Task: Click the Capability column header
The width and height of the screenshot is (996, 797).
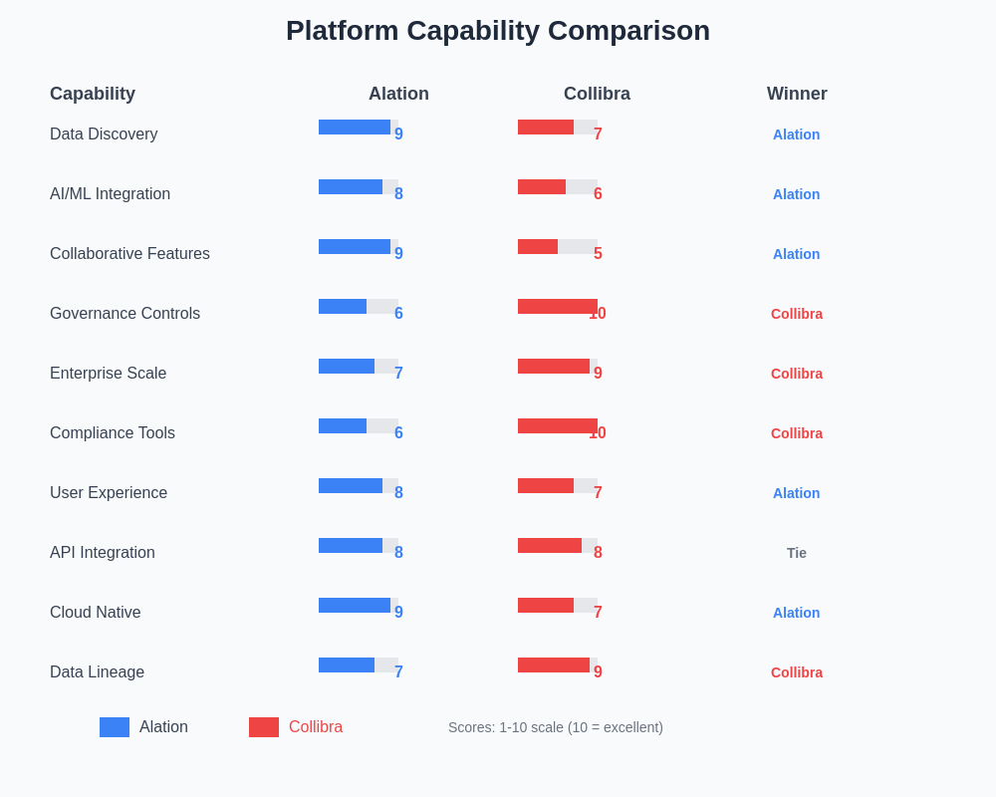Action: coord(93,94)
